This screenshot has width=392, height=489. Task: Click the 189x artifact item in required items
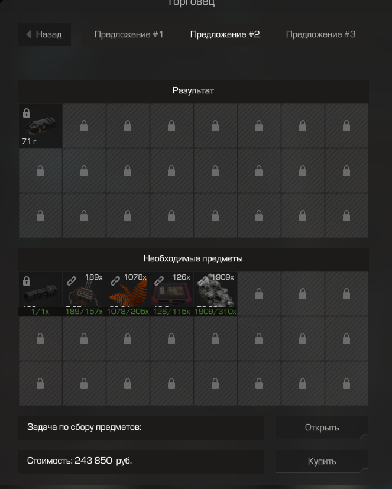click(84, 294)
